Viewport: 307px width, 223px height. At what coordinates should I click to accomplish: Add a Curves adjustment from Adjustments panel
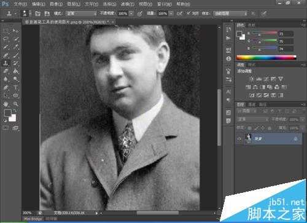(266, 79)
